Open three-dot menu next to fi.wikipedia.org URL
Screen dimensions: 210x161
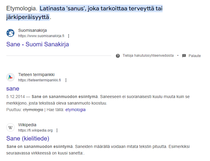pos(57,130)
